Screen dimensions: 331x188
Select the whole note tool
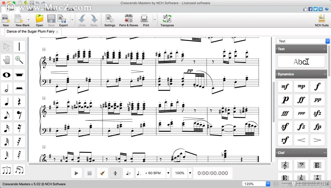pyautogui.click(x=7, y=75)
